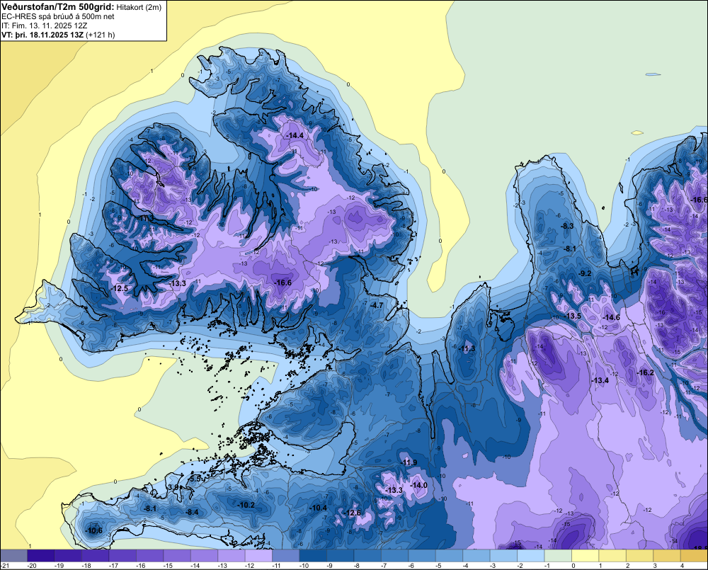Select the light lavender legend swatch marked -12
The image size is (708, 570).
point(258,556)
